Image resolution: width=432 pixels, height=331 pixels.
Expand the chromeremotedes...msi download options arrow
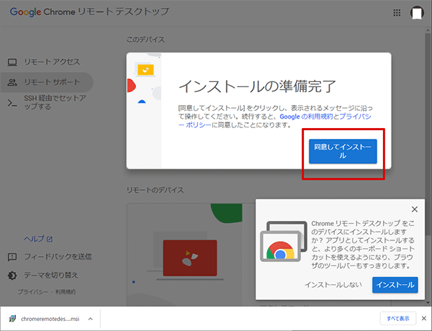pos(91,319)
